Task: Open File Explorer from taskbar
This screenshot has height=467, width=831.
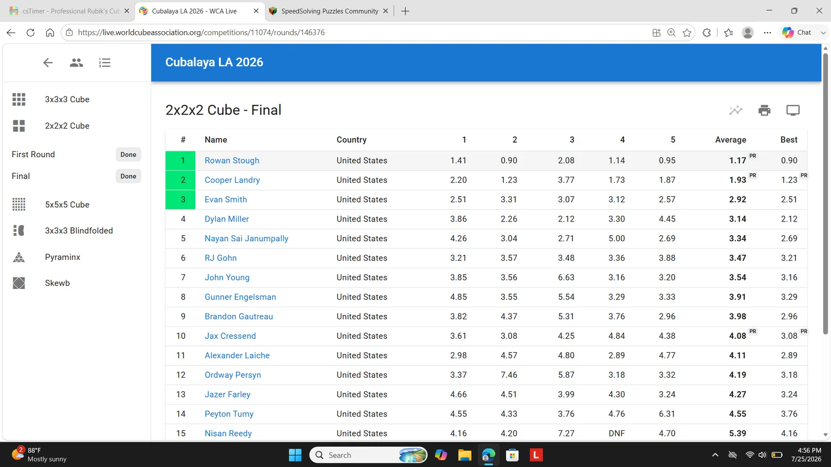Action: point(464,455)
